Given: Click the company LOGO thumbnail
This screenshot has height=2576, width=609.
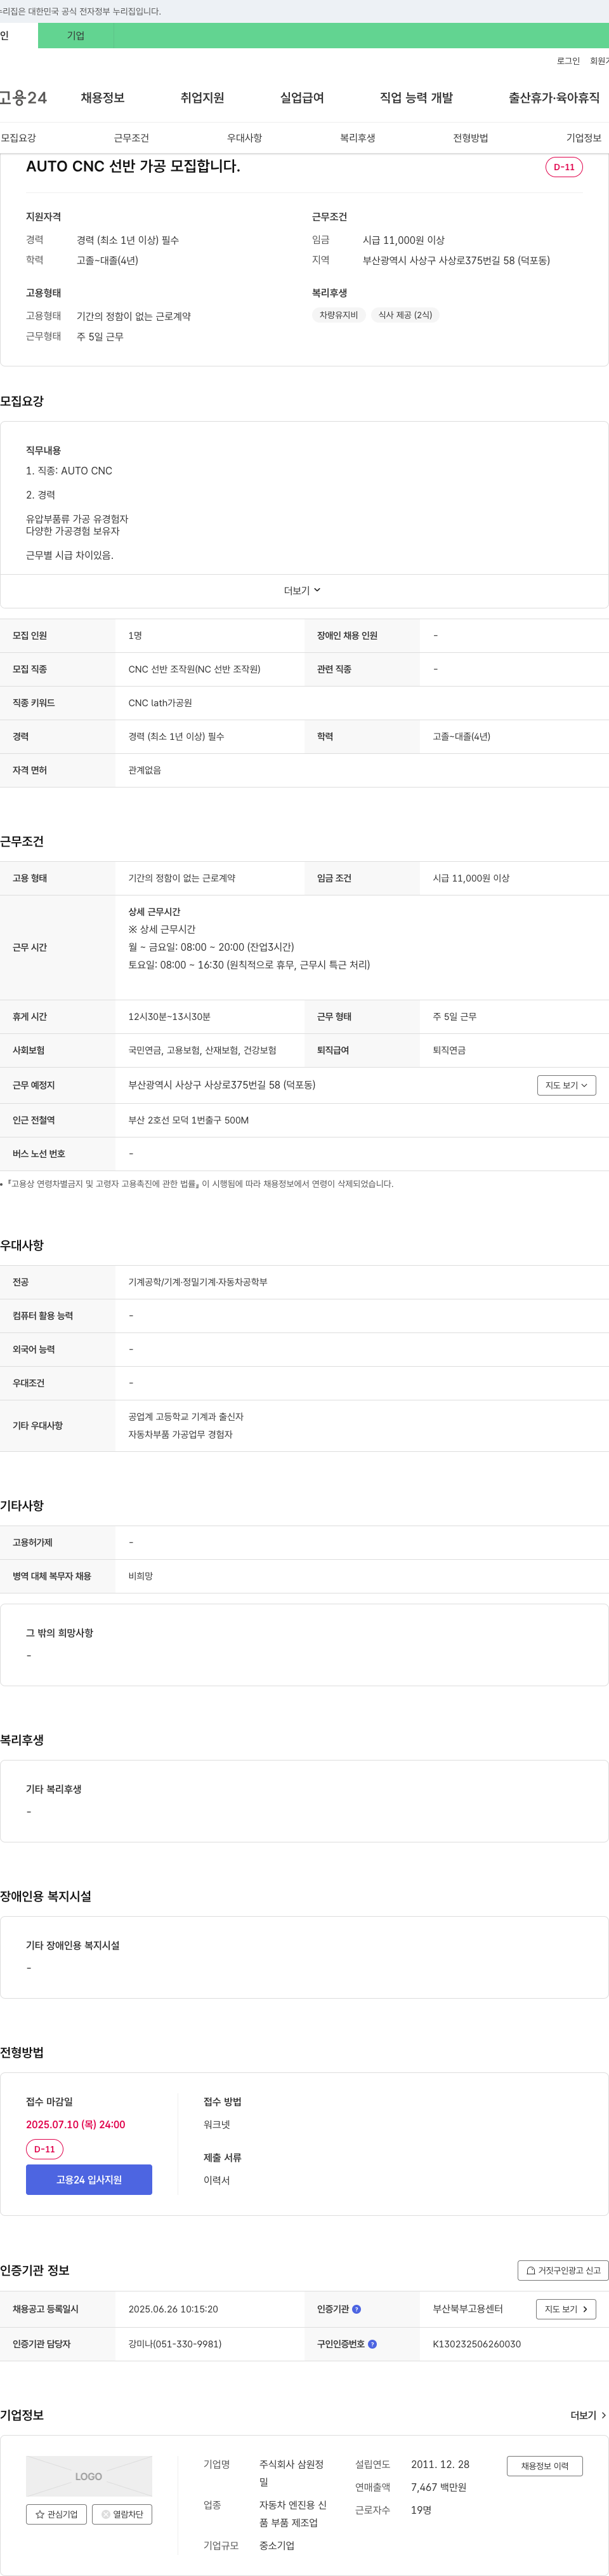Looking at the screenshot, I should click(x=89, y=2477).
